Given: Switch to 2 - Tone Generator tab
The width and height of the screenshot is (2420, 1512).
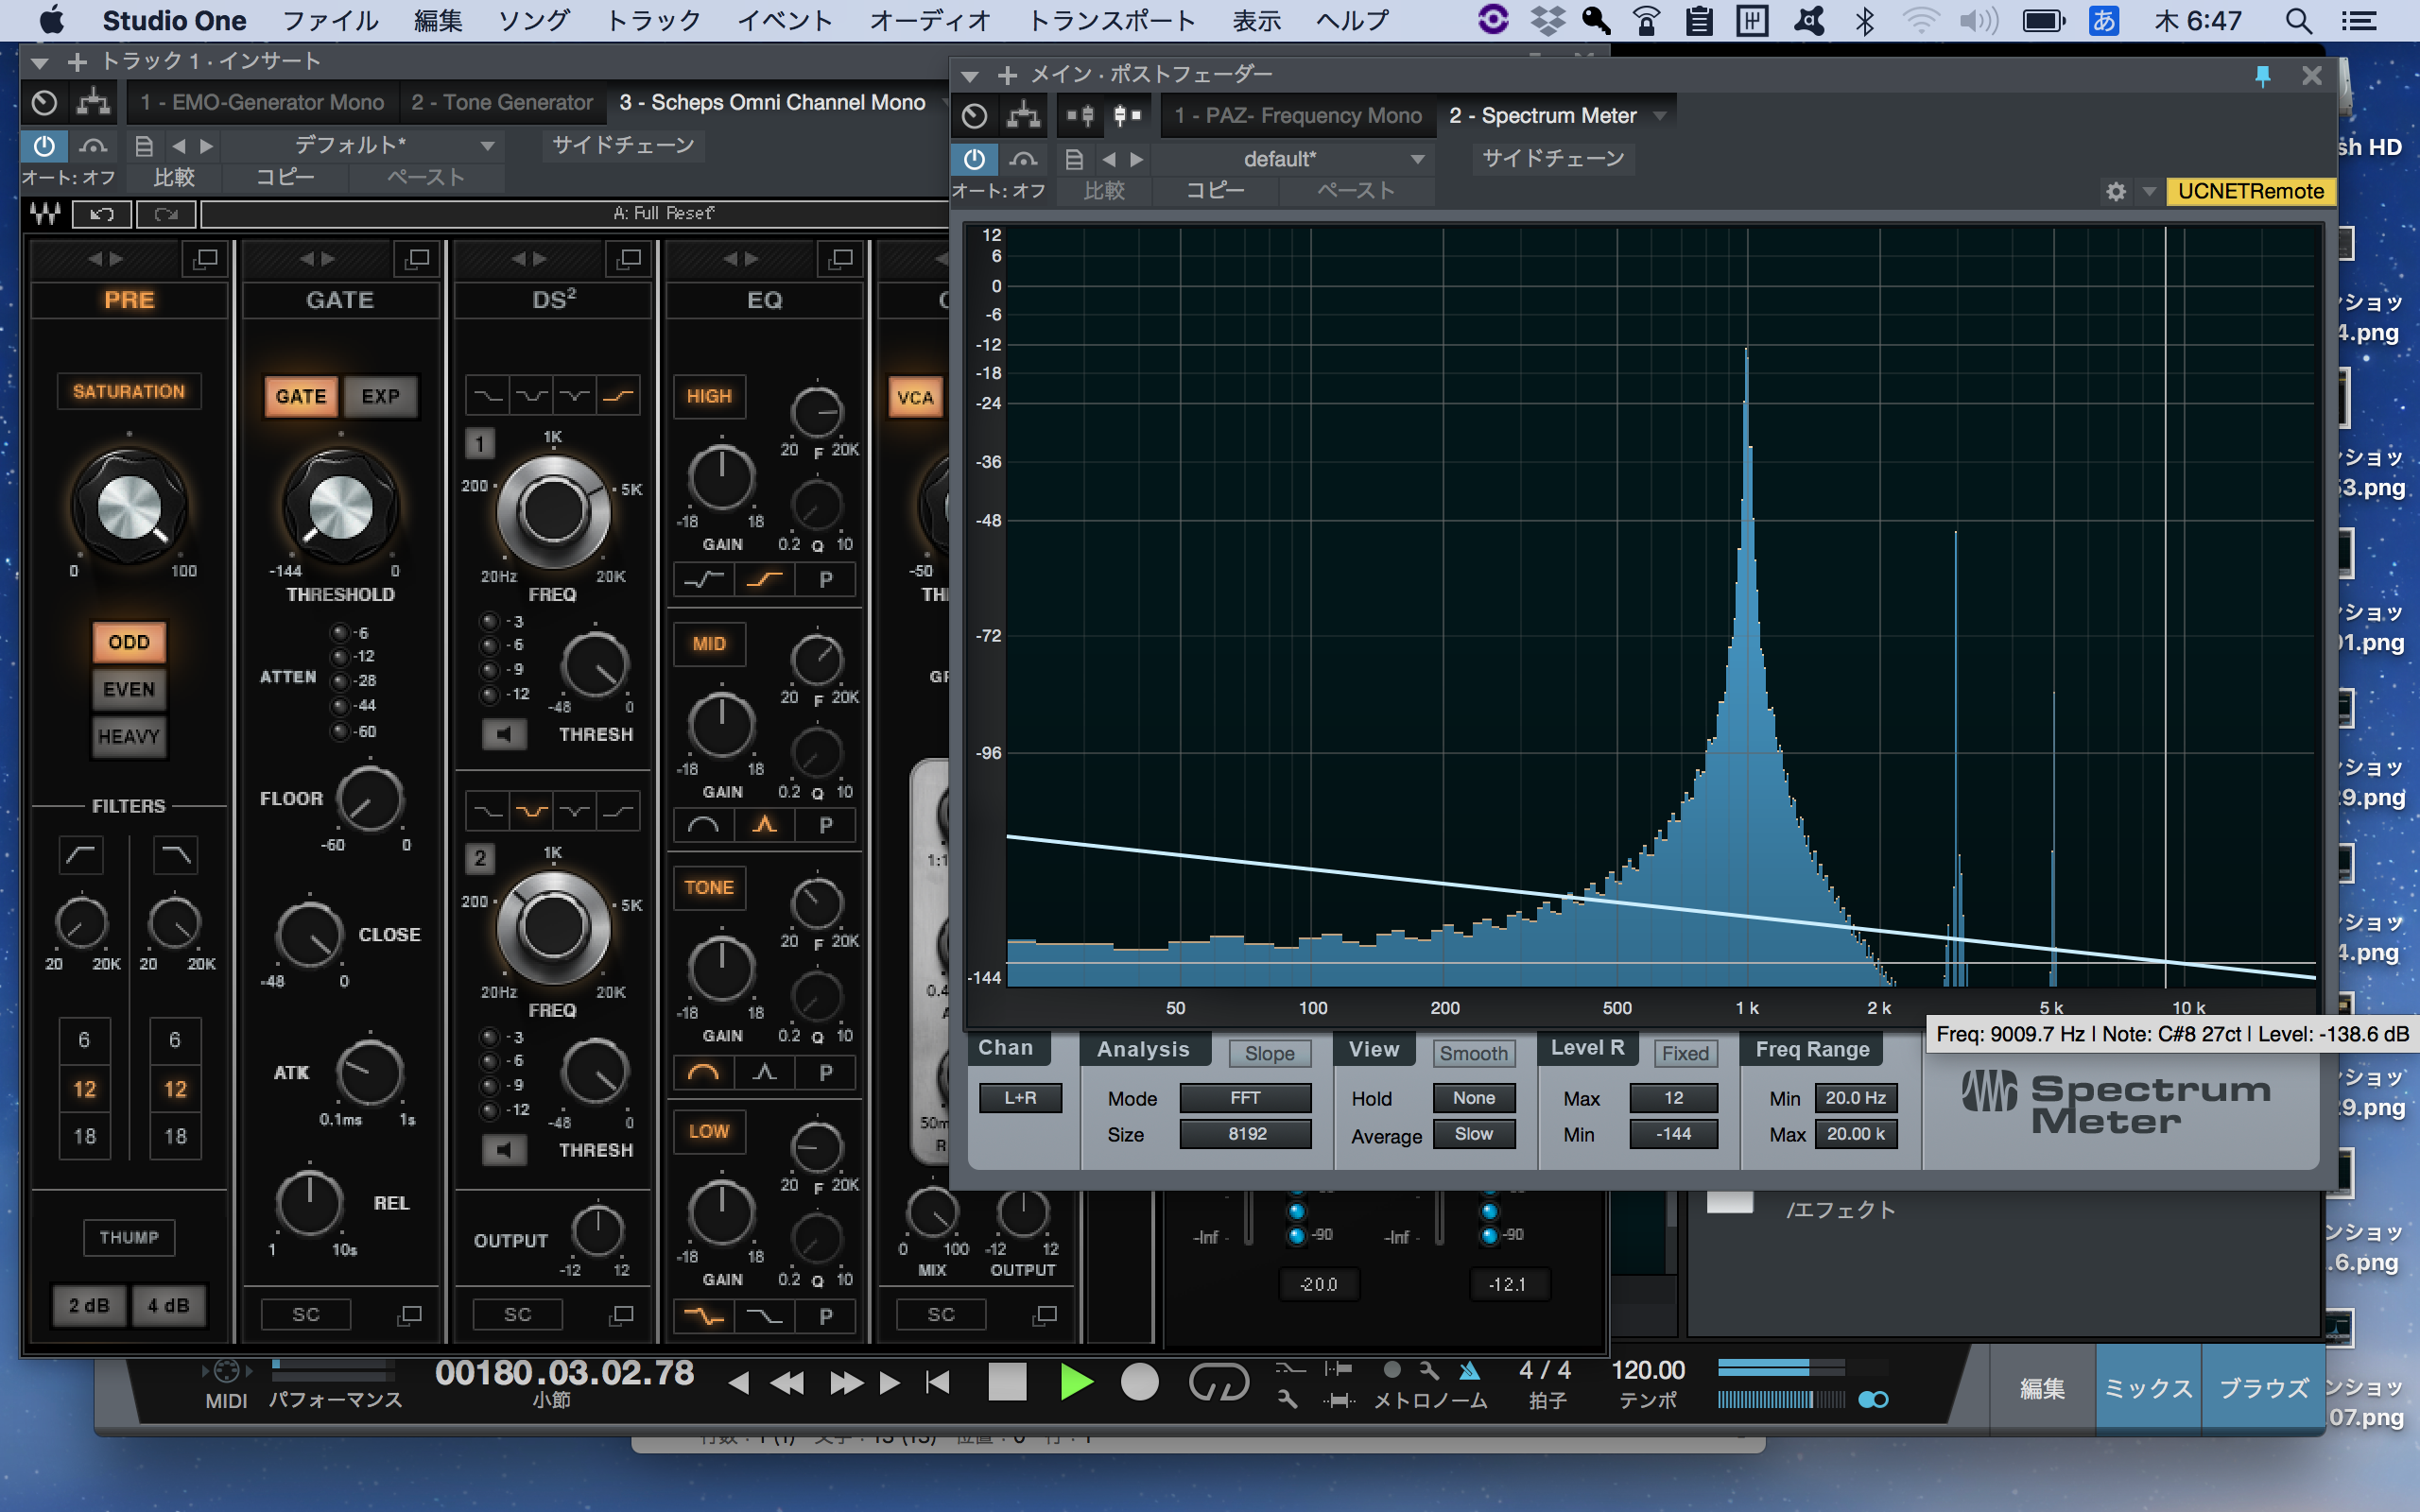Looking at the screenshot, I should 502,102.
